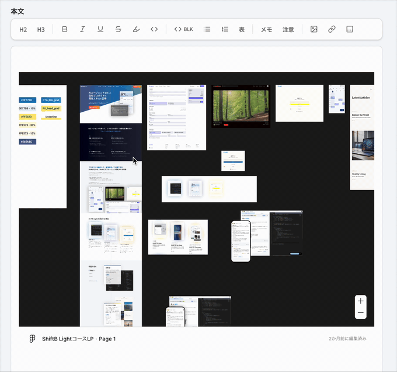Image resolution: width=397 pixels, height=372 pixels.
Task: Toggle strikethrough formatting
Action: pyautogui.click(x=118, y=29)
